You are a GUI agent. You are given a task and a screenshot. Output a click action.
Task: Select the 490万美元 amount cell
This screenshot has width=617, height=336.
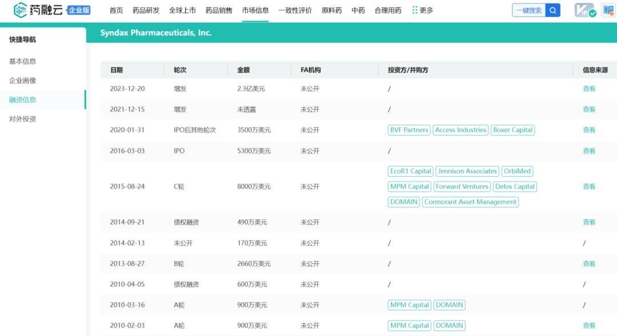252,222
